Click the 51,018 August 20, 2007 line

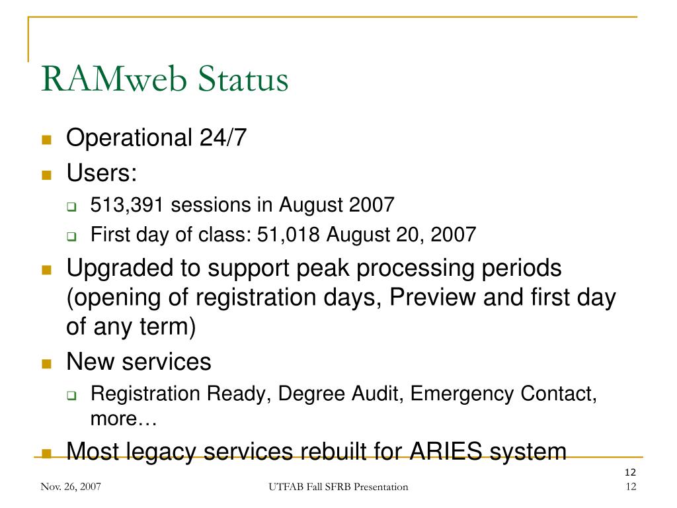(283, 235)
